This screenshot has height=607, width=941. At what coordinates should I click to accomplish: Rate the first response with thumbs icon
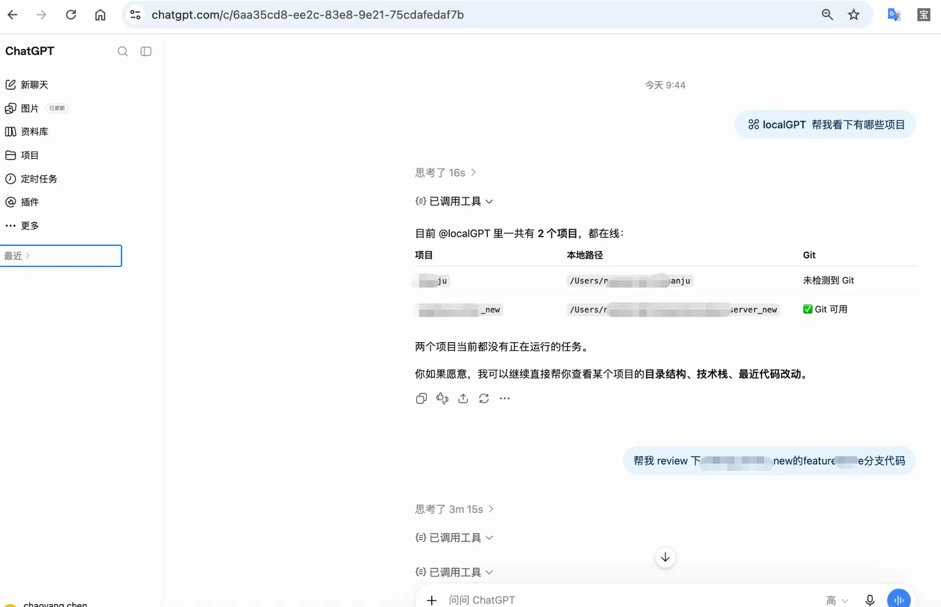[x=442, y=398]
